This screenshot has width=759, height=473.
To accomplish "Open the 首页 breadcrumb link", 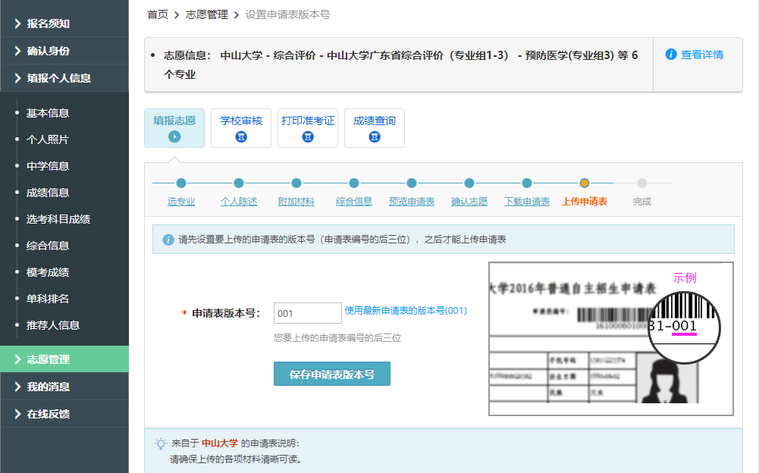I will (156, 14).
